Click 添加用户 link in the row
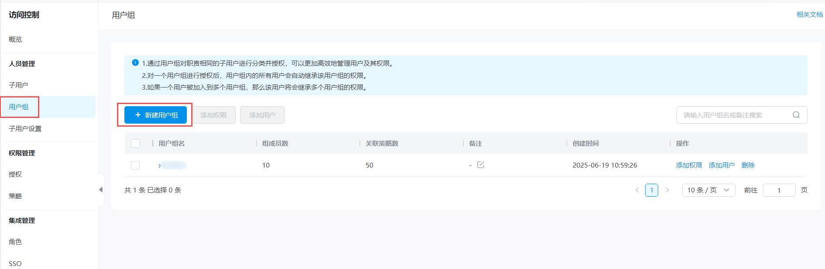825x269 pixels. tap(722, 165)
